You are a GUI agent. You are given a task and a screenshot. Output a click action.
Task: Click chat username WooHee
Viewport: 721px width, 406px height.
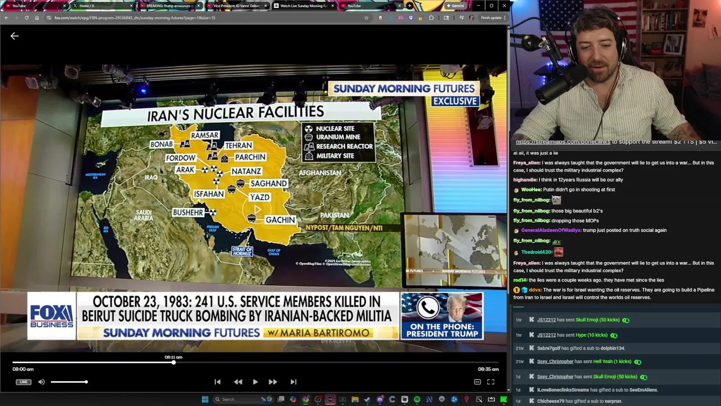(531, 190)
